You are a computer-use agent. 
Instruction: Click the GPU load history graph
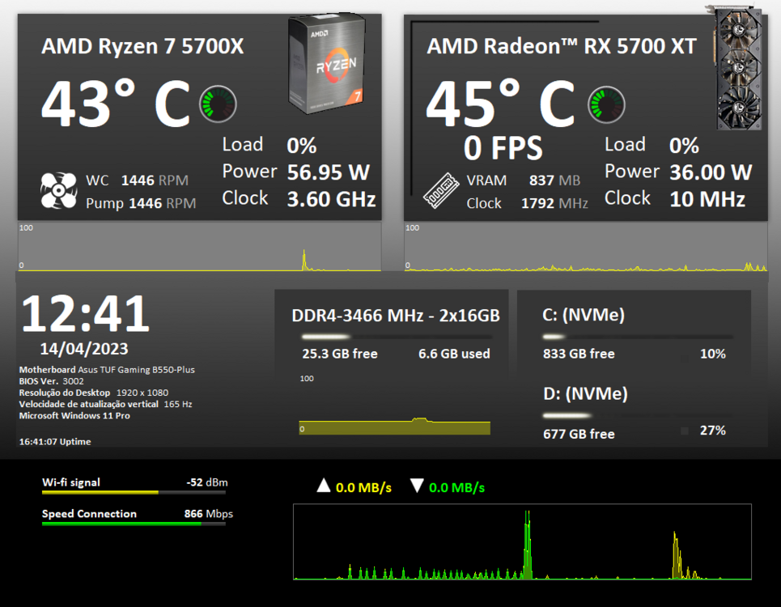coord(586,248)
